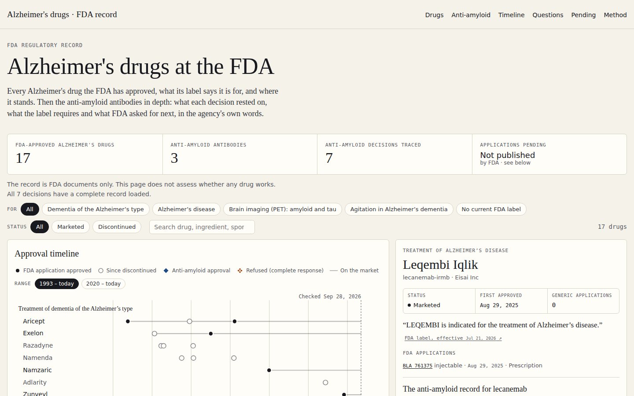Filter by Alzheimer's disease indication

tap(186, 209)
